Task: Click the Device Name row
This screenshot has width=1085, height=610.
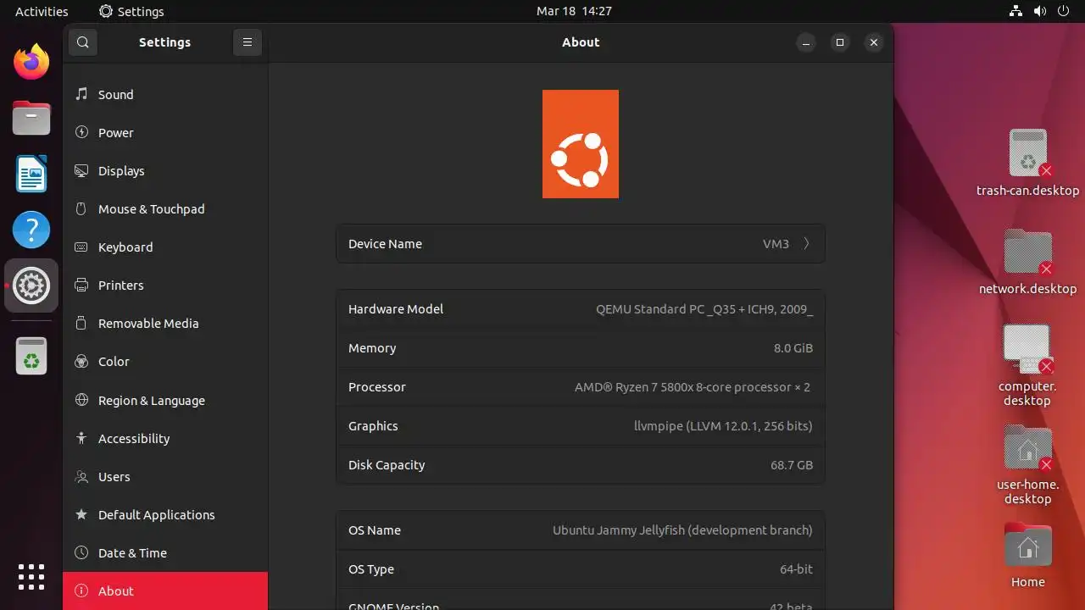Action: (x=581, y=244)
